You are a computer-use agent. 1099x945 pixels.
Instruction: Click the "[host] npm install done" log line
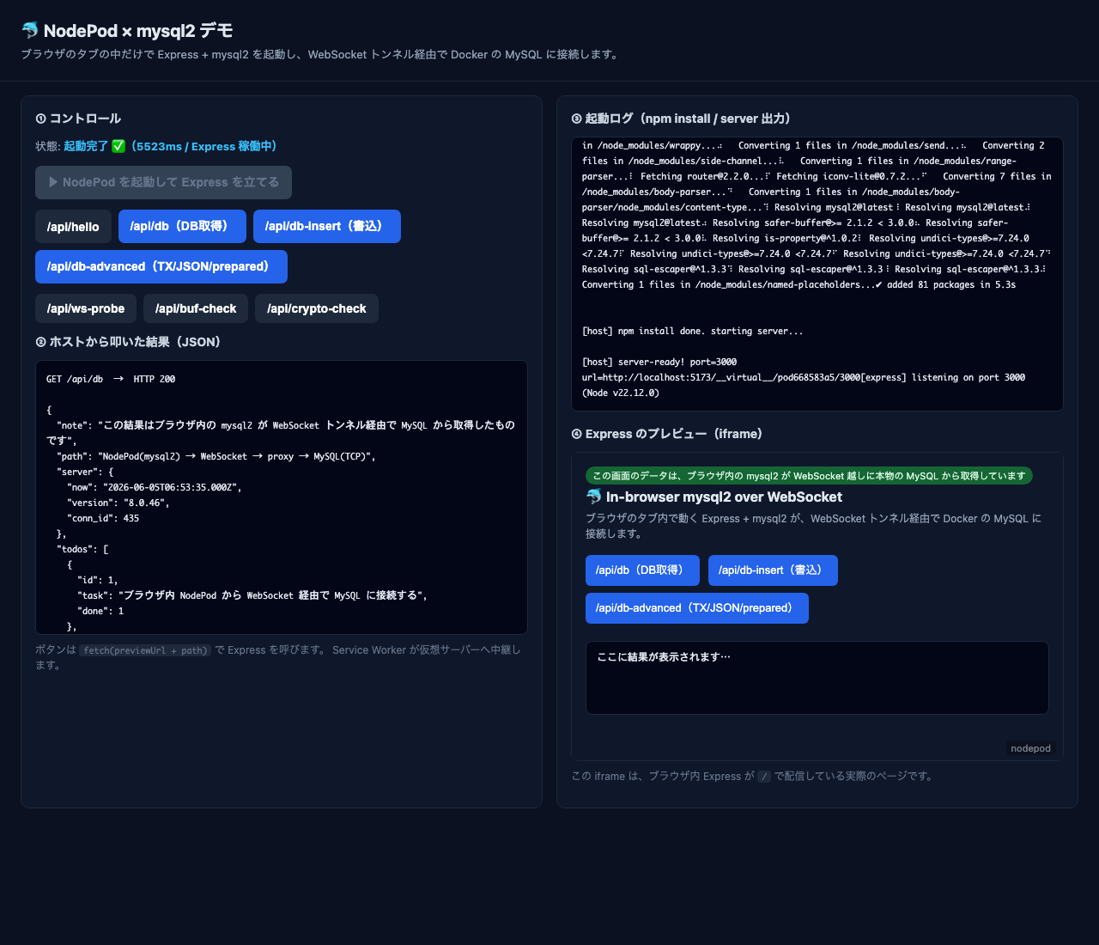(693, 331)
